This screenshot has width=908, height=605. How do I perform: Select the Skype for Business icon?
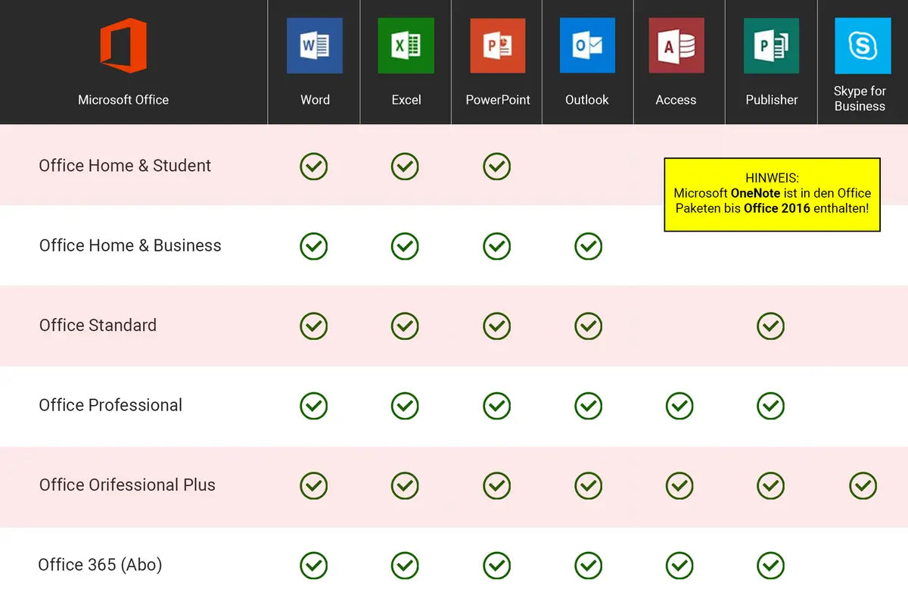(x=861, y=45)
